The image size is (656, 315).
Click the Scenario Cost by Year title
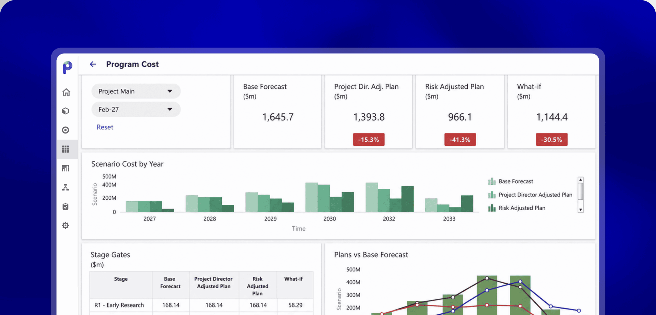[x=127, y=164]
